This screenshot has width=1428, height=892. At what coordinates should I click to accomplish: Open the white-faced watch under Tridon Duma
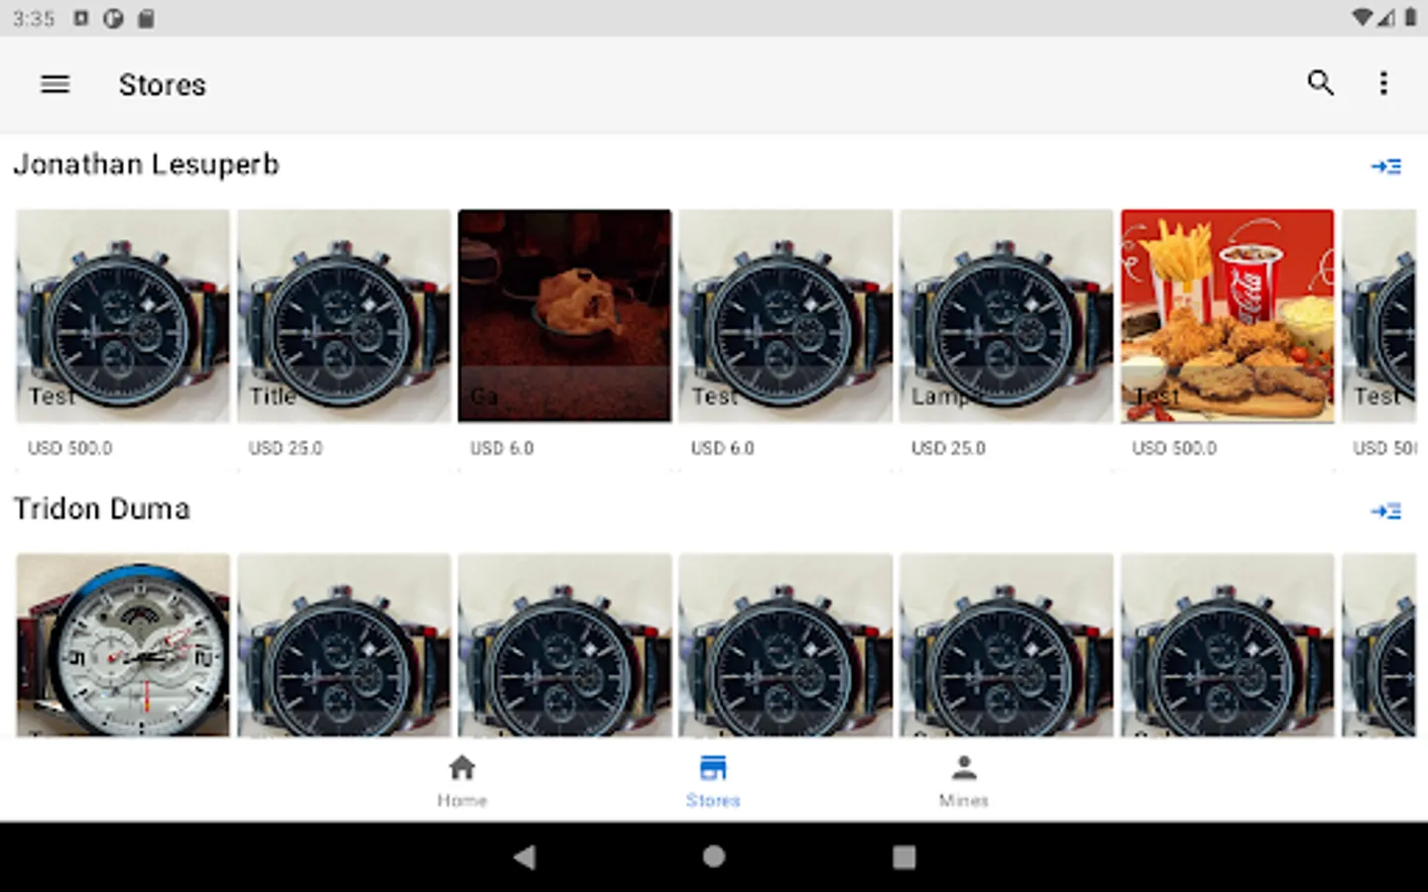123,644
